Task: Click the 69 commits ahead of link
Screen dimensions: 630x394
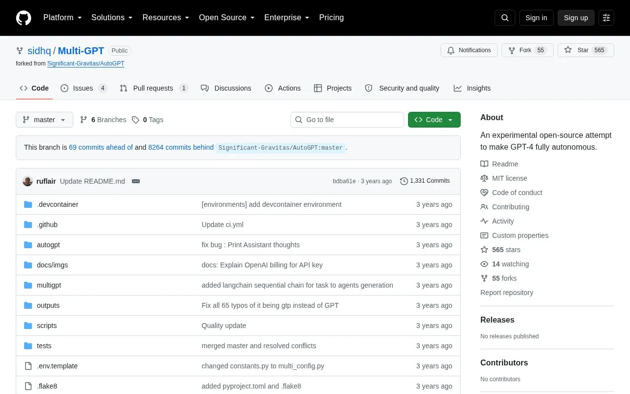Action: click(x=101, y=147)
